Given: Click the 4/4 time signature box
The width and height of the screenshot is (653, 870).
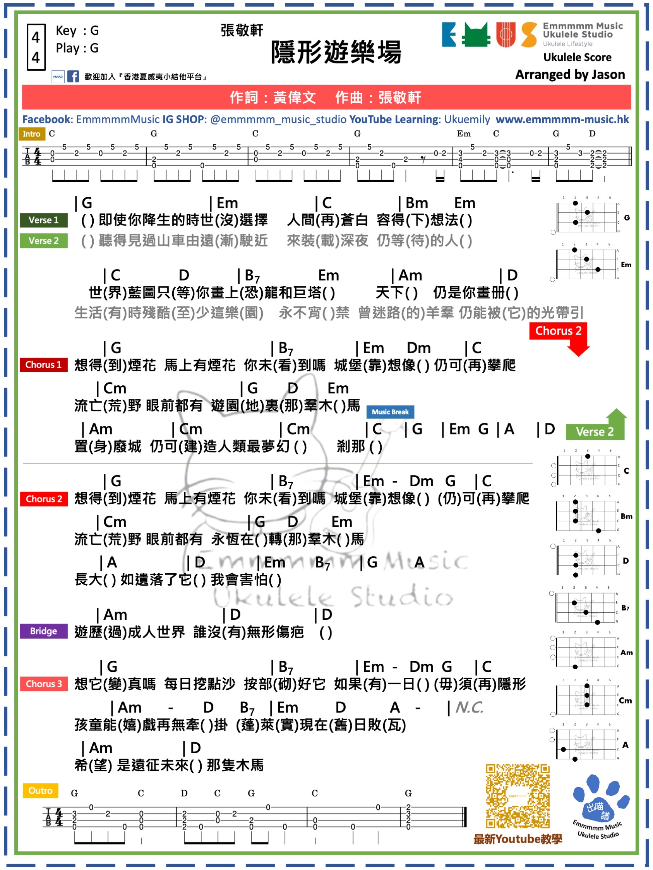Looking at the screenshot, I should click(x=36, y=47).
